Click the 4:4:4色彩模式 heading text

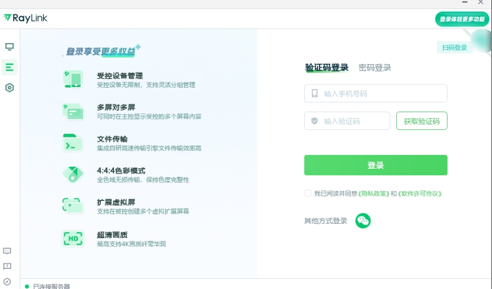[121, 170]
